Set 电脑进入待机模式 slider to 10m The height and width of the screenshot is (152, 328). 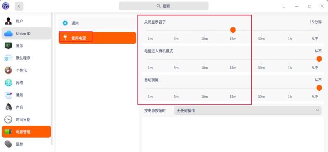(x=205, y=67)
